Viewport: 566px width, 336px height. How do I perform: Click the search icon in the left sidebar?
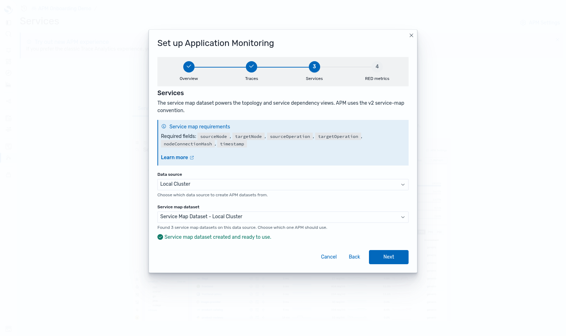8,34
